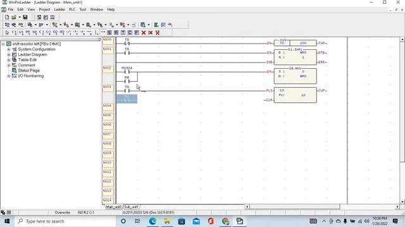This screenshot has height=227, width=405.
Task: Select I/O Numbering in project tree
Action: (x=30, y=76)
